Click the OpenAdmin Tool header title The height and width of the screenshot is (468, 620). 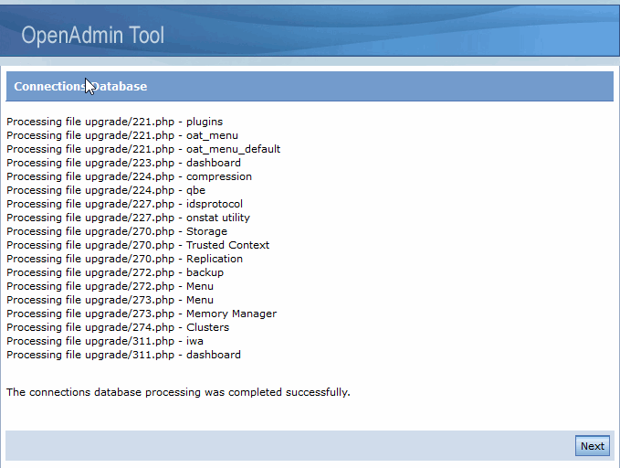point(93,36)
